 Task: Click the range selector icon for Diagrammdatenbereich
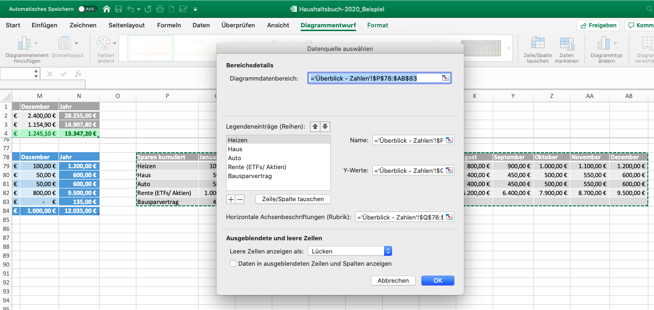445,78
